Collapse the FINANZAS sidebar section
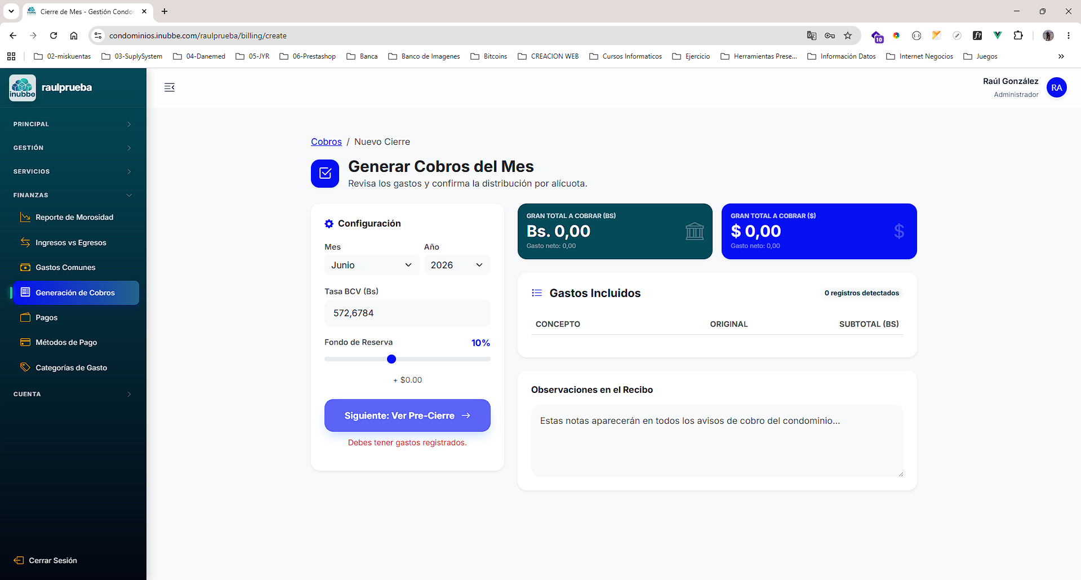Screen dimensions: 1081x580 (x=73, y=195)
